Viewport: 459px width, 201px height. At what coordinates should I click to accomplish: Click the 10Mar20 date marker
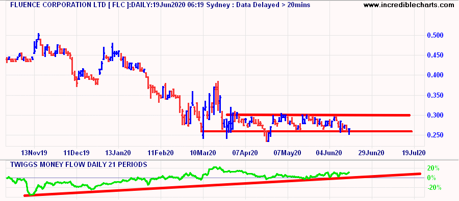click(x=203, y=153)
